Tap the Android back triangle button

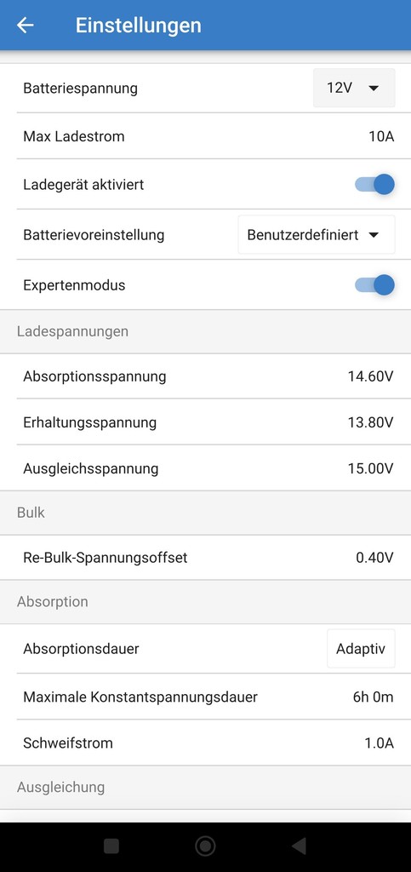coord(299,846)
